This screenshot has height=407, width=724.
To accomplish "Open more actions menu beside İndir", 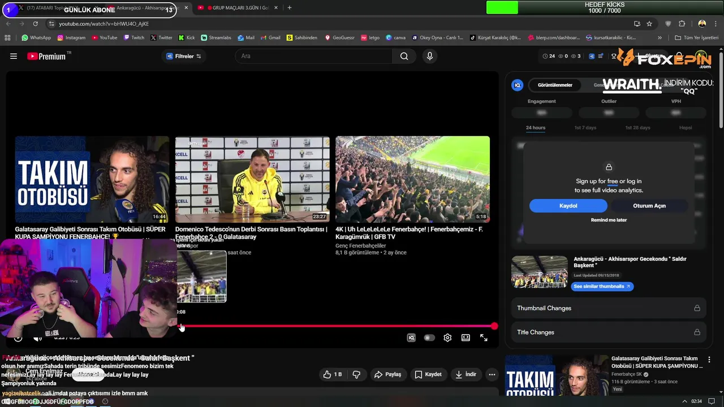I will click(x=492, y=374).
